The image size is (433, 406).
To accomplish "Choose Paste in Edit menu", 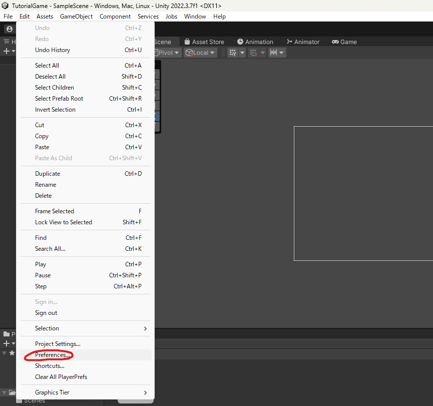I will 85,147.
